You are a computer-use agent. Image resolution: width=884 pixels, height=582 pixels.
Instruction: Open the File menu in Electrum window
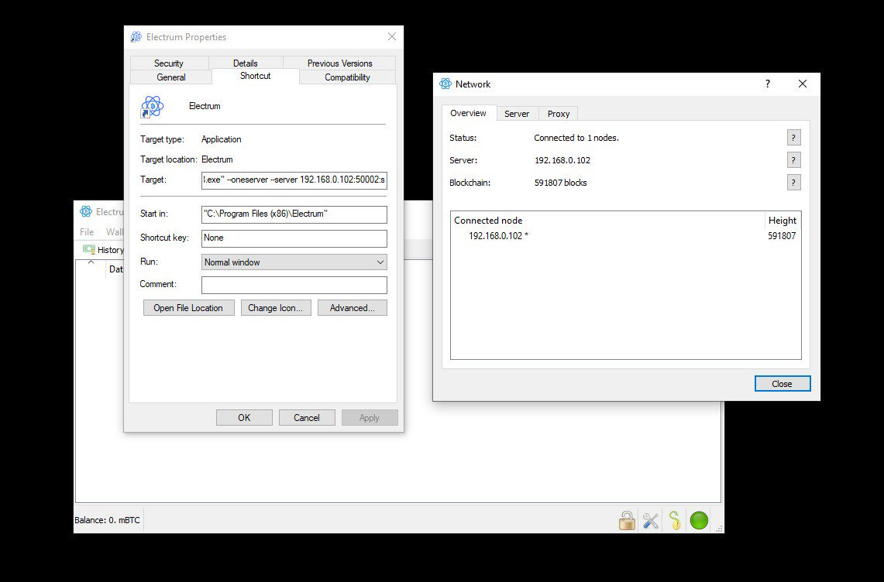pyautogui.click(x=87, y=232)
